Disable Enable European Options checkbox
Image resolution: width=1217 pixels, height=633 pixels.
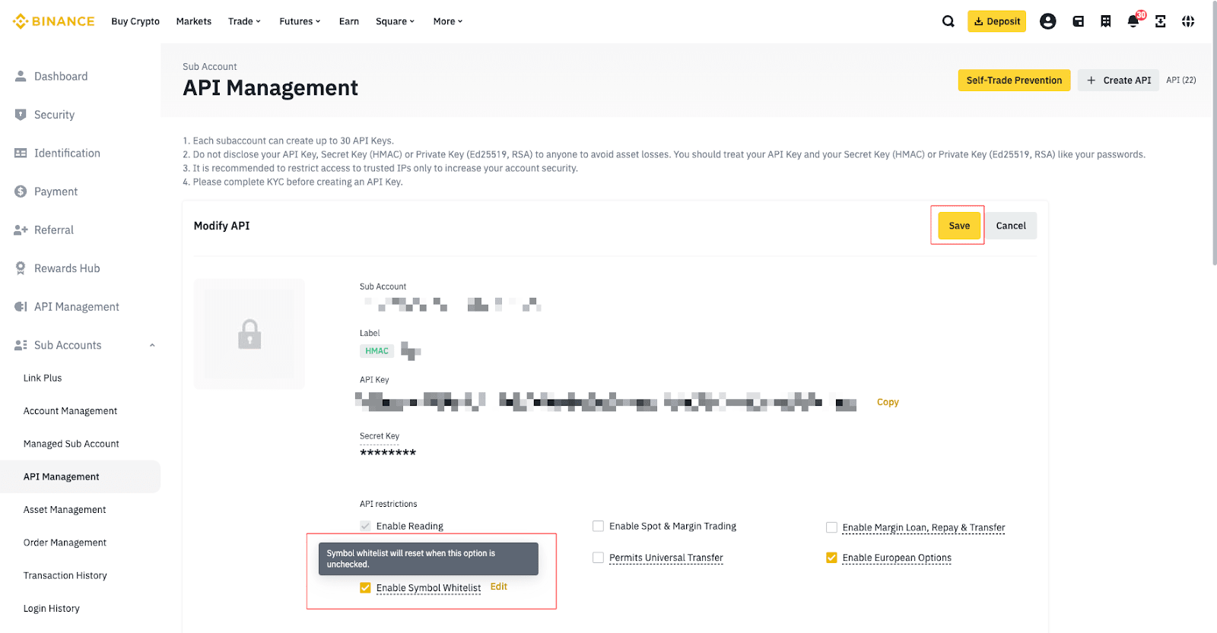point(831,558)
